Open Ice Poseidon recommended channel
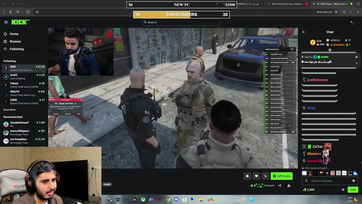Screen dimensions: 362x204 point(24,141)
